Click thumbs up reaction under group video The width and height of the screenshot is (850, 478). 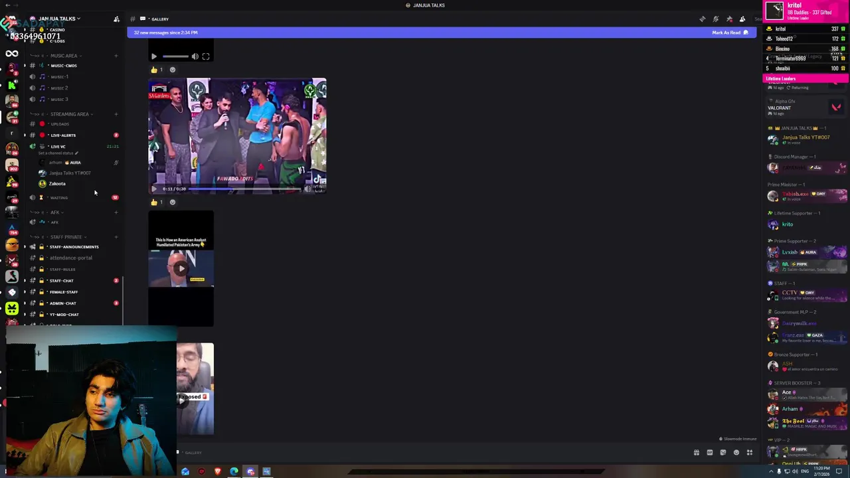pyautogui.click(x=157, y=202)
